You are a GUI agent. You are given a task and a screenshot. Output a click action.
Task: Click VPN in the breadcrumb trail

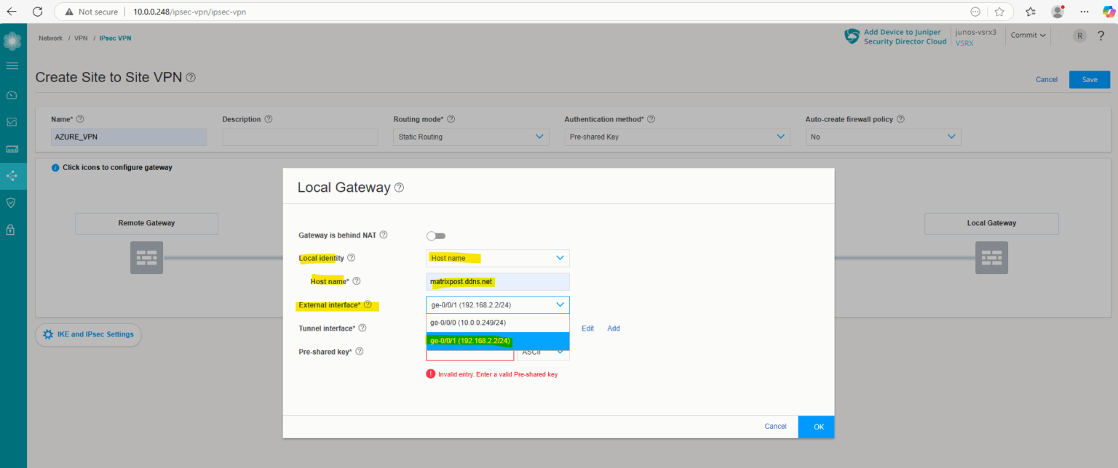80,38
